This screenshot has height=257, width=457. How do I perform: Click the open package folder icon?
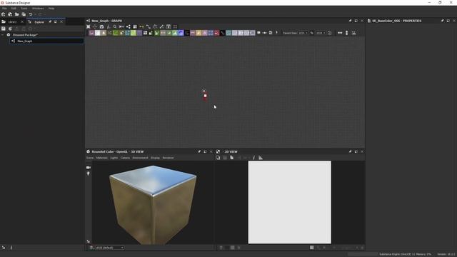tap(17, 14)
